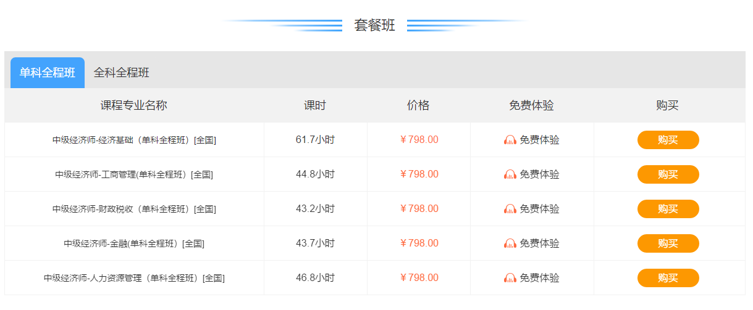Open 免费体验 text for 工商管理
This screenshot has height=310, width=753.
click(x=539, y=174)
